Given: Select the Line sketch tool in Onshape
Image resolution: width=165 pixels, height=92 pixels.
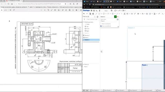Looking at the screenshot, I should tap(96, 14).
